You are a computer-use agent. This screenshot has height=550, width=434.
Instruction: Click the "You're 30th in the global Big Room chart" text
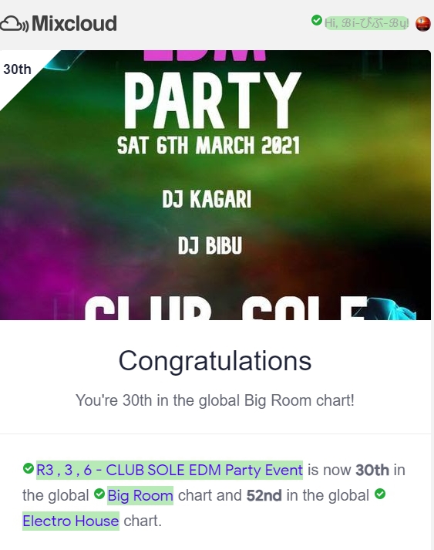pos(215,400)
